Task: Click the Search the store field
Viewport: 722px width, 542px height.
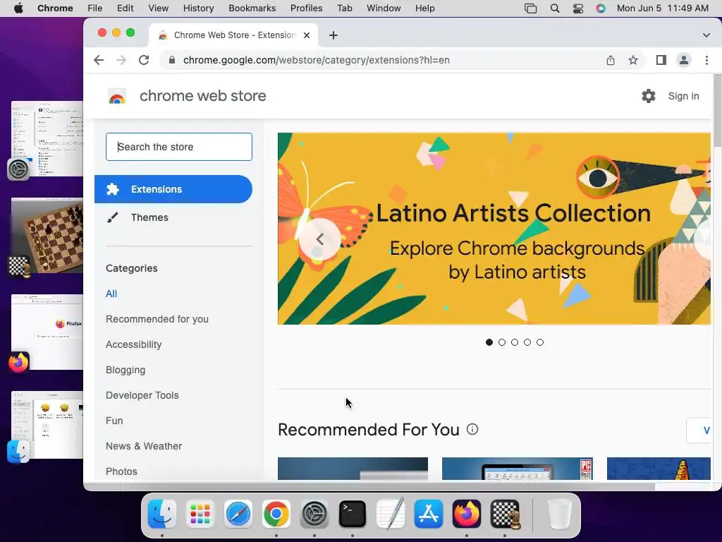Action: click(179, 147)
